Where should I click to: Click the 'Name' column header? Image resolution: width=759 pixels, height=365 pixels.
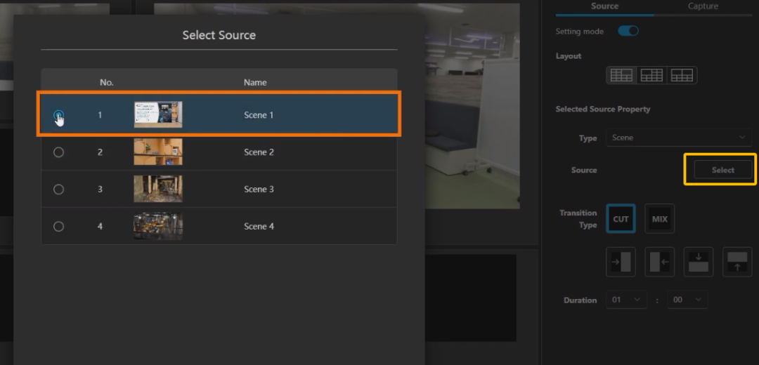click(255, 82)
